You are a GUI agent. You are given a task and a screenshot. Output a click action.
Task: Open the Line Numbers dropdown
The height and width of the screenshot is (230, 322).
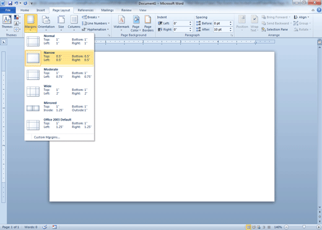96,23
